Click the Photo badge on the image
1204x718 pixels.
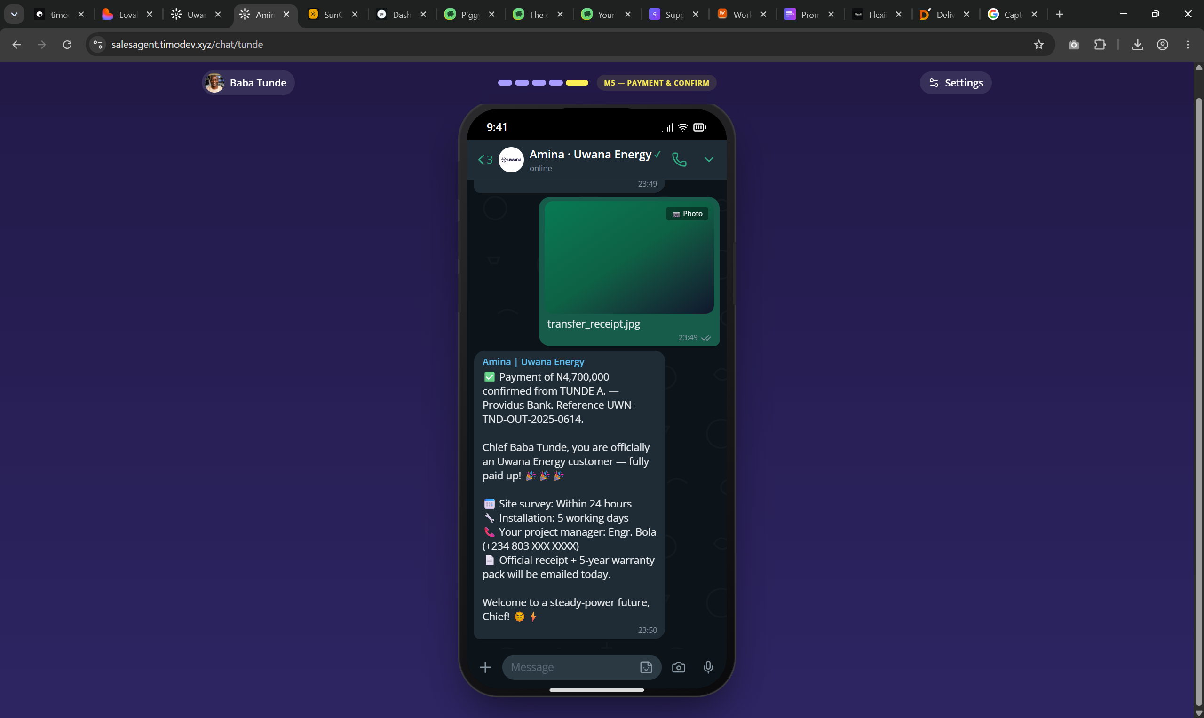click(x=687, y=214)
